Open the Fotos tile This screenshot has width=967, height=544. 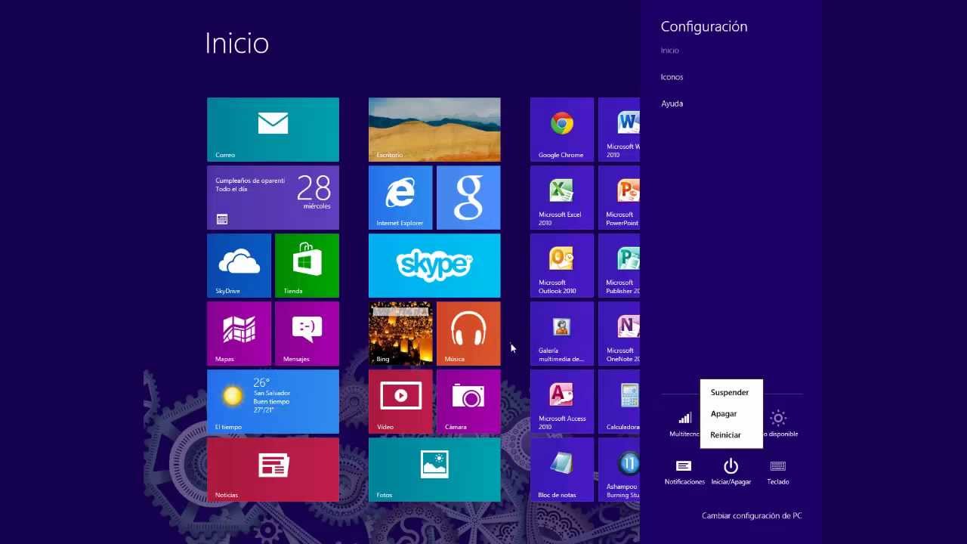[x=434, y=469]
